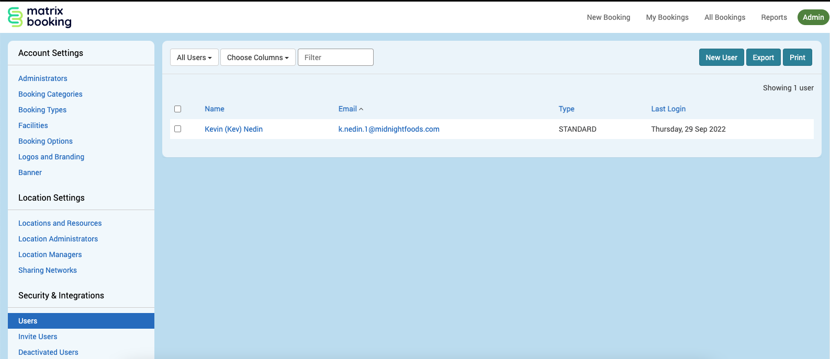Check the Kevin (Kev) Nedin row checkbox
This screenshot has width=830, height=359.
click(x=177, y=129)
